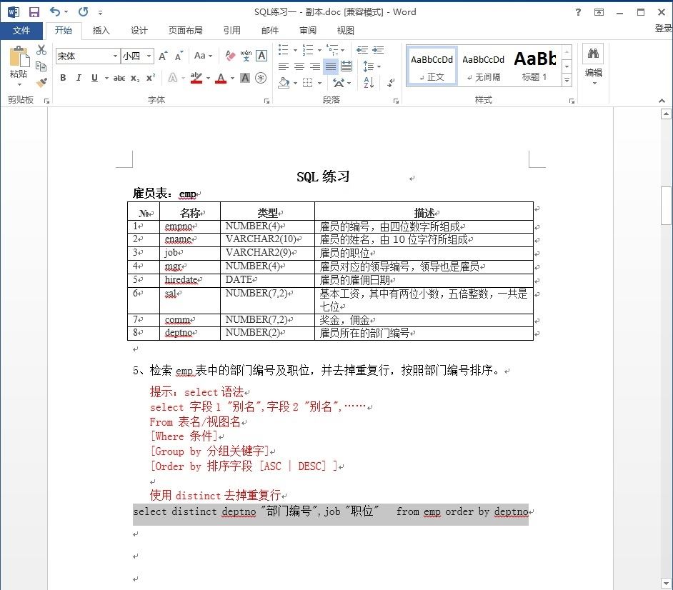Open Change Case Aa dropdown

203,56
